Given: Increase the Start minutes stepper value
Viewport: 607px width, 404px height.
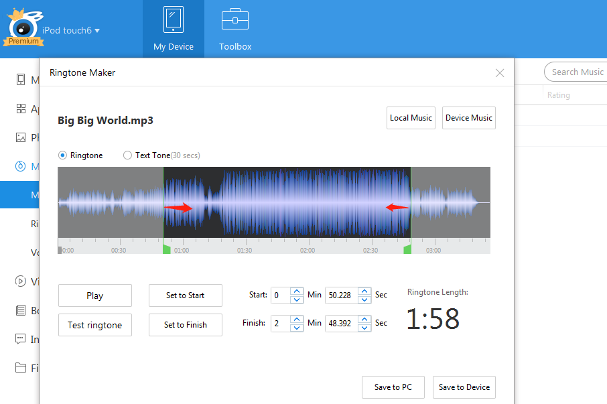Looking at the screenshot, I should pos(297,291).
